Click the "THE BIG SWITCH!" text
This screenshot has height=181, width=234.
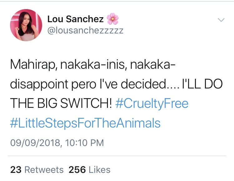click(x=61, y=103)
